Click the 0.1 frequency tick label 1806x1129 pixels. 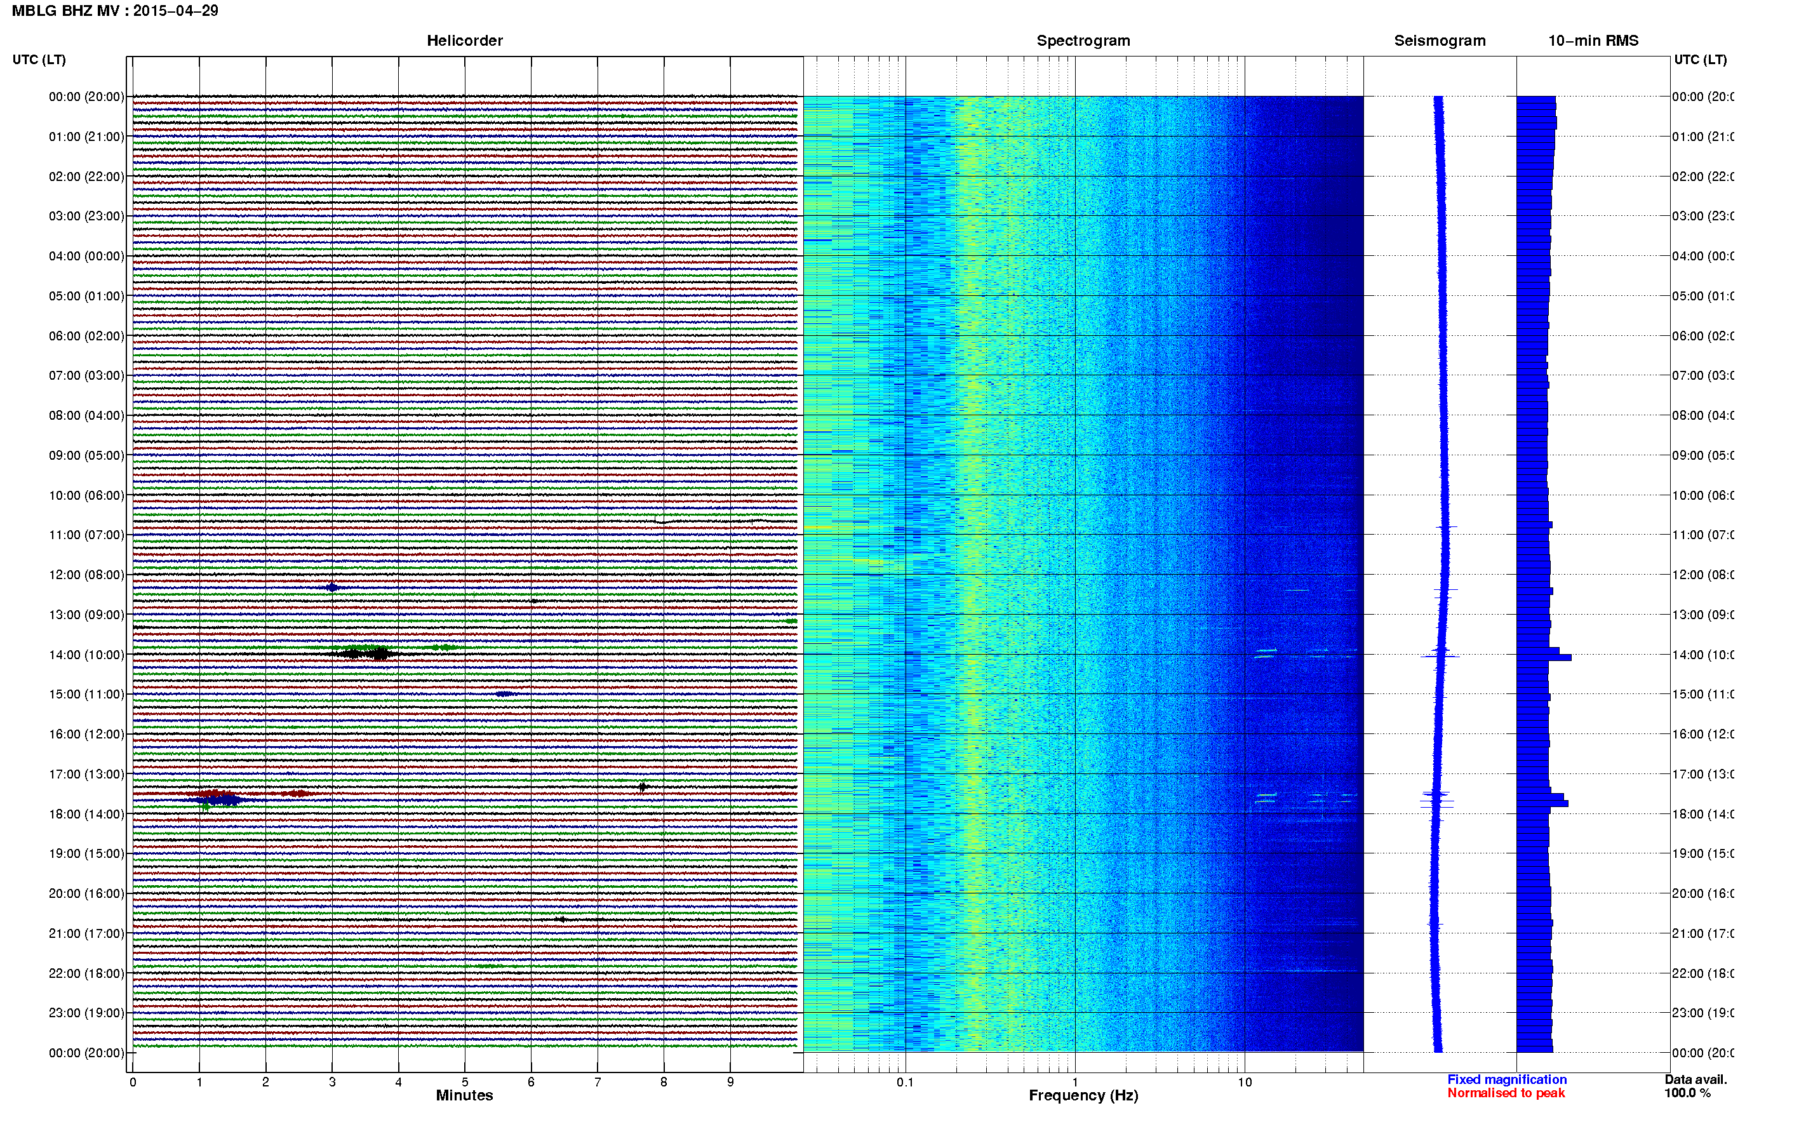905,1082
